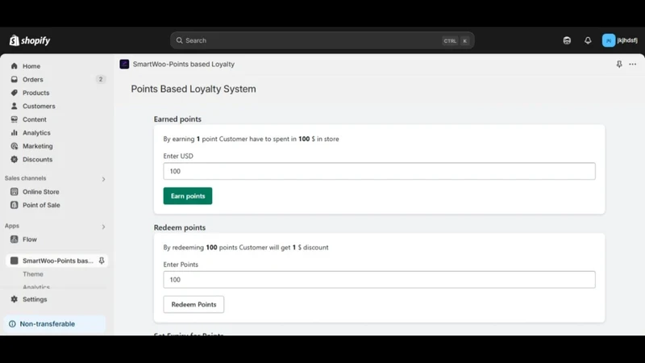Click the CTRL shortcut key hint
645x363 pixels.
450,41
